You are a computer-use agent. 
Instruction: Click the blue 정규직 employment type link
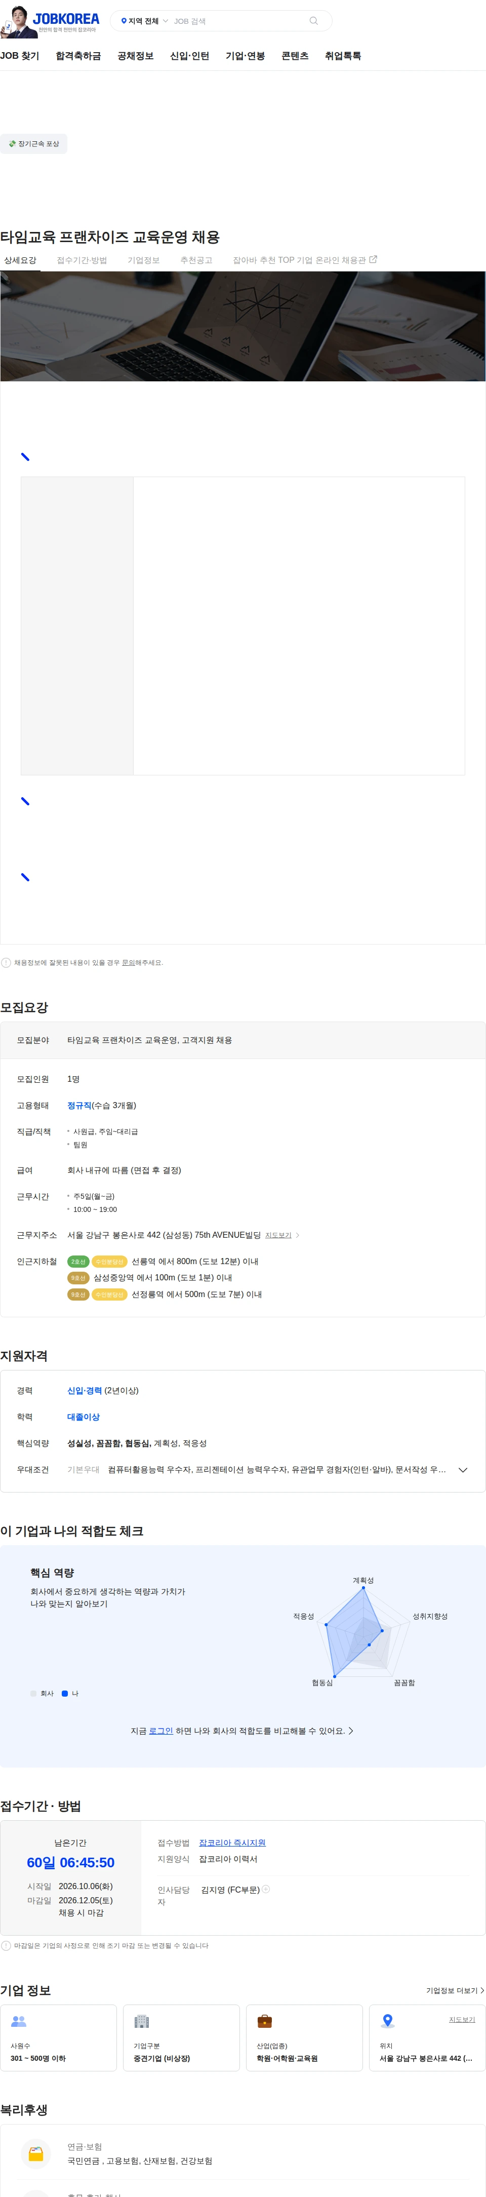[x=79, y=1105]
